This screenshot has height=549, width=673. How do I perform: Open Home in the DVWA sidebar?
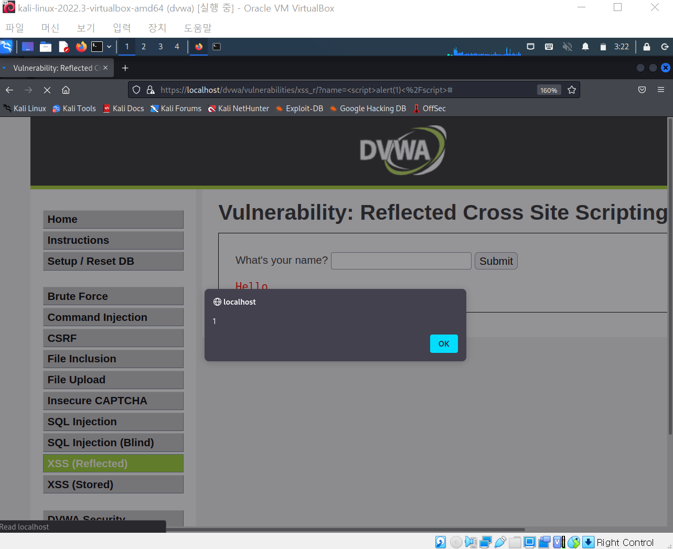(x=113, y=219)
